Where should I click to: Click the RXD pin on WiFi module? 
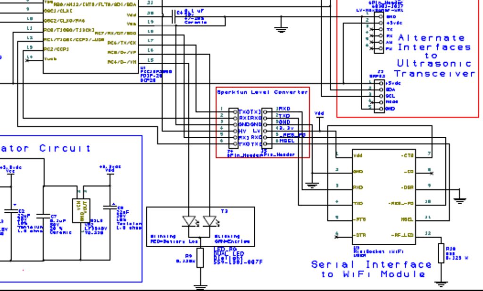[x=358, y=187]
